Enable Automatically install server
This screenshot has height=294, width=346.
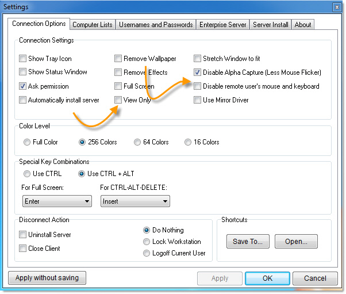pyautogui.click(x=22, y=100)
